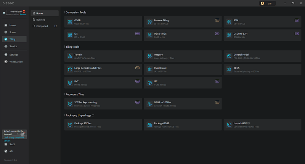Click the user avatar icon
This screenshot has width=305, height=164.
coord(4,13)
